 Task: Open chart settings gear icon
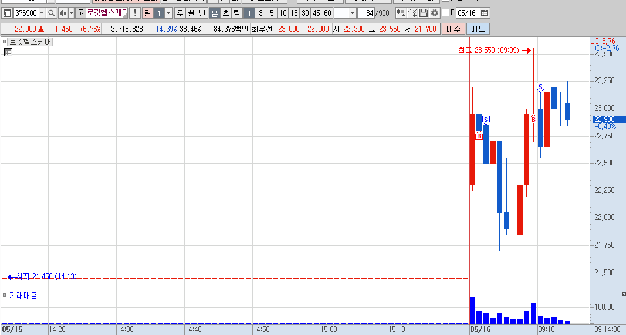click(434, 13)
